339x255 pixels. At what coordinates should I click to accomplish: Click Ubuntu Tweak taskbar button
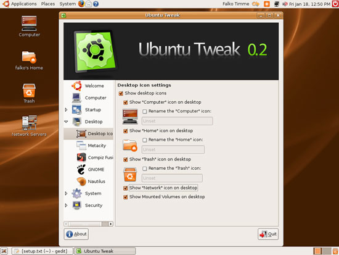[x=105, y=251]
